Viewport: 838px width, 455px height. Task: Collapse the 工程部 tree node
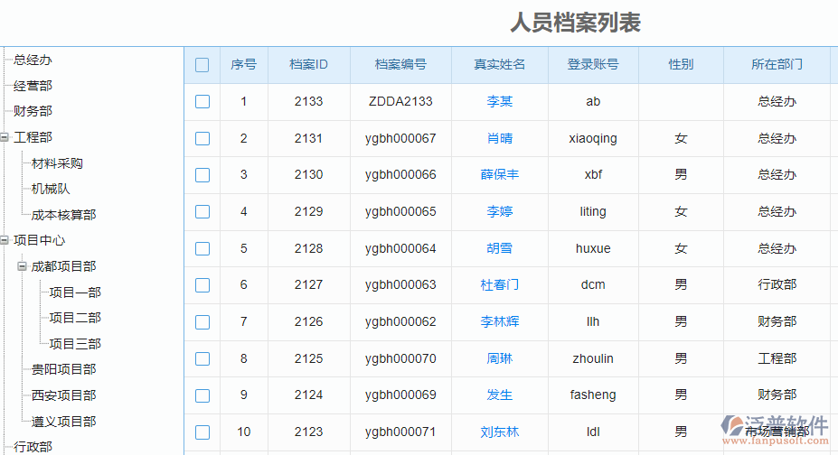click(5, 137)
